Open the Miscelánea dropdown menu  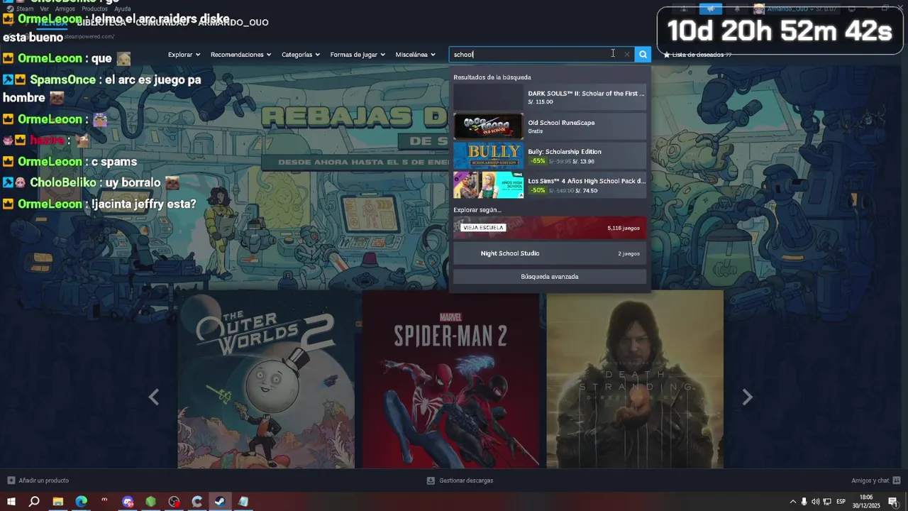[x=416, y=55]
